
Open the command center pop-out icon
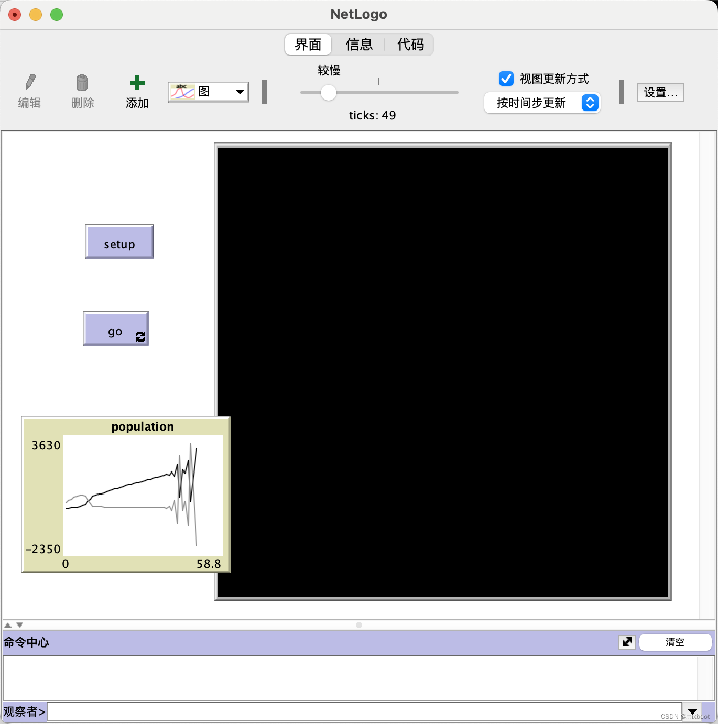tap(627, 642)
